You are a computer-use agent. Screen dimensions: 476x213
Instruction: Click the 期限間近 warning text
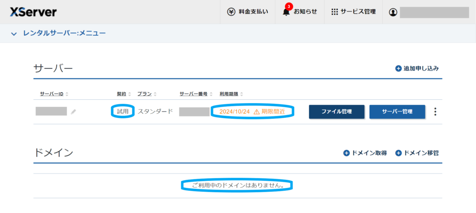click(x=273, y=111)
